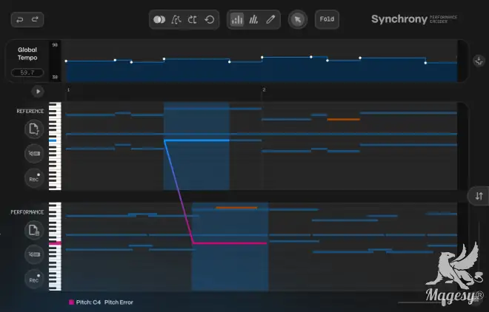
Task: Load a file into the Performance track
Action: click(34, 231)
